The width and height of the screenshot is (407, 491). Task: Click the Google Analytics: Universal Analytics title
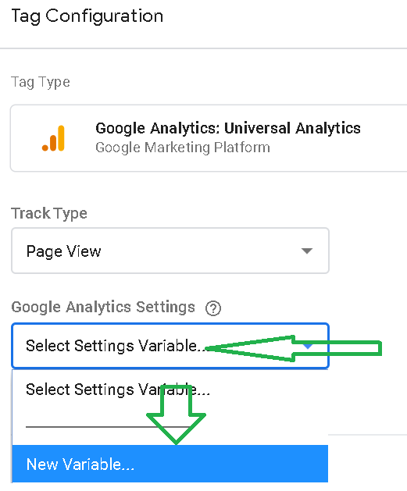228,128
